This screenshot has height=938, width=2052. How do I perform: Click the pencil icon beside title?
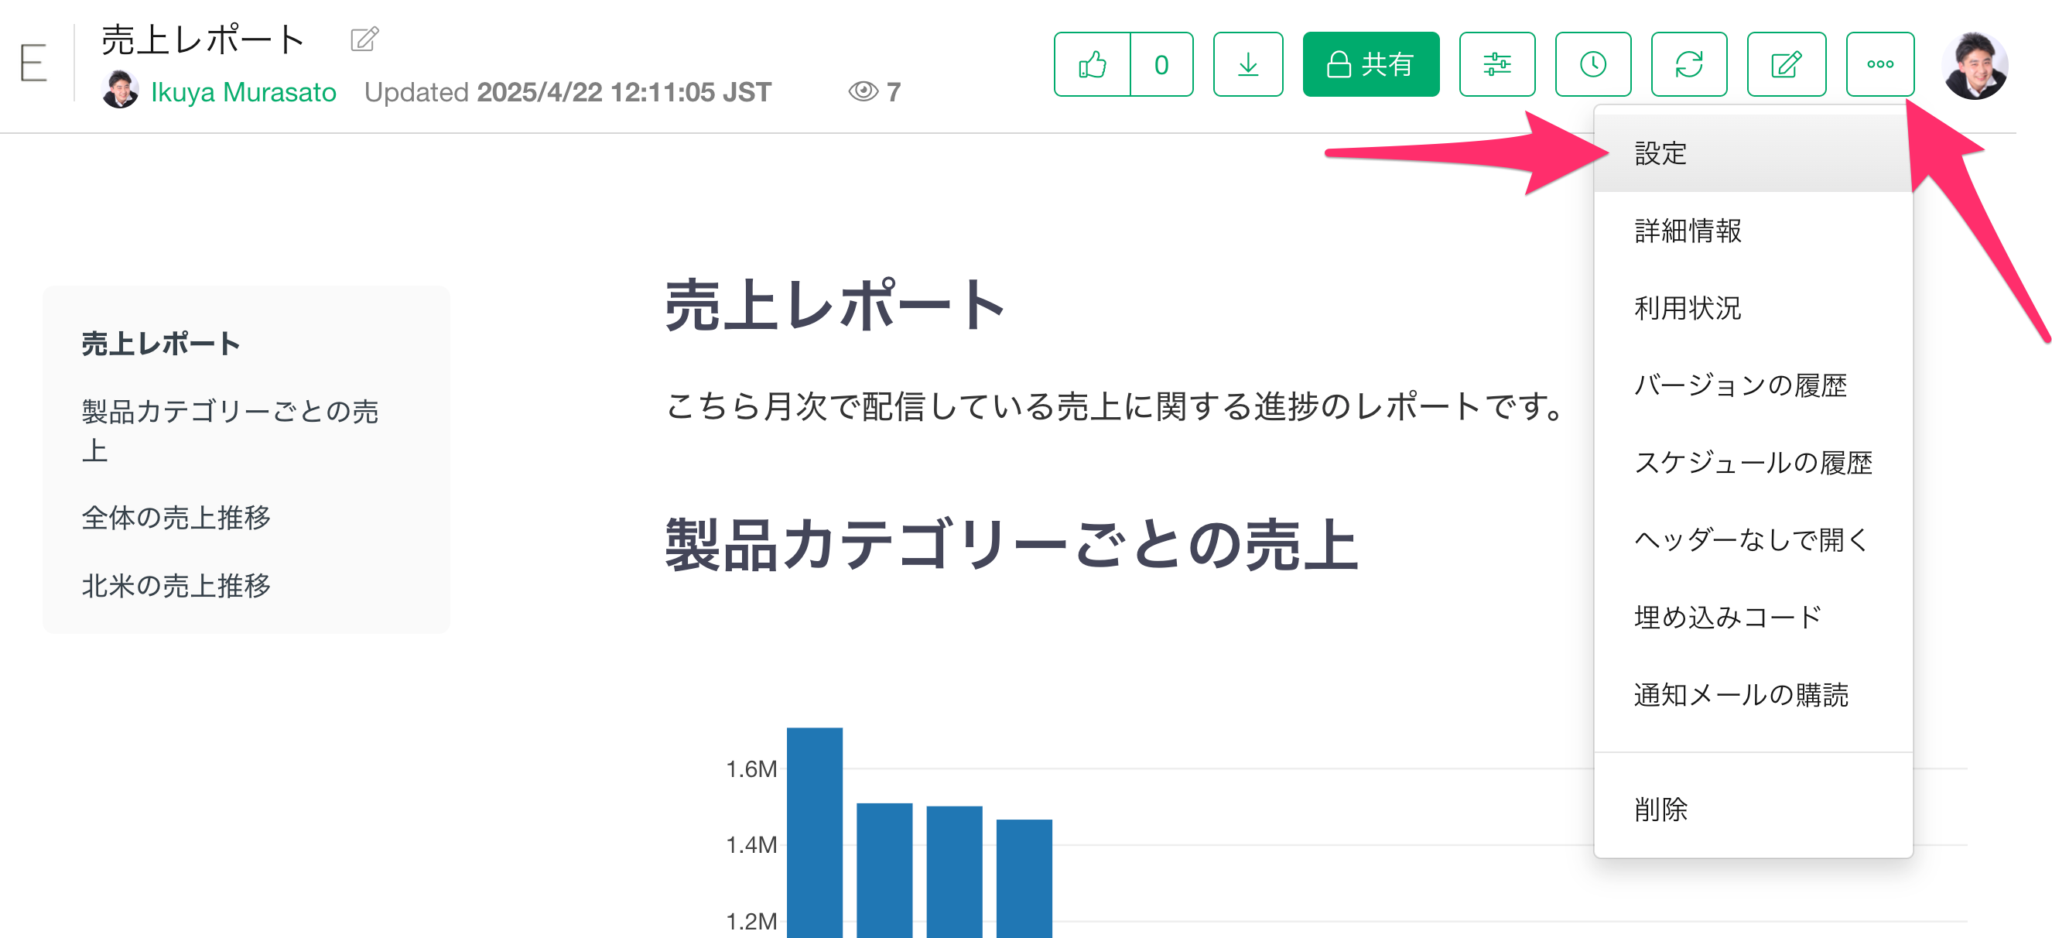pyautogui.click(x=364, y=39)
